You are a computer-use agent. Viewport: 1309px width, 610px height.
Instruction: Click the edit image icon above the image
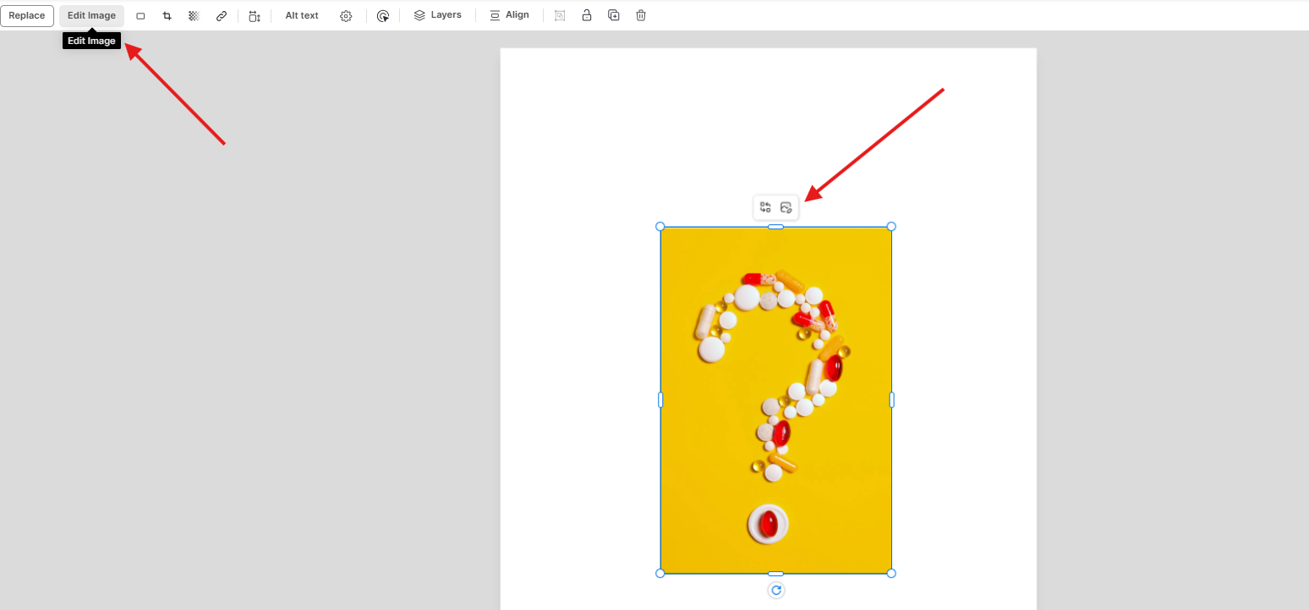(786, 207)
